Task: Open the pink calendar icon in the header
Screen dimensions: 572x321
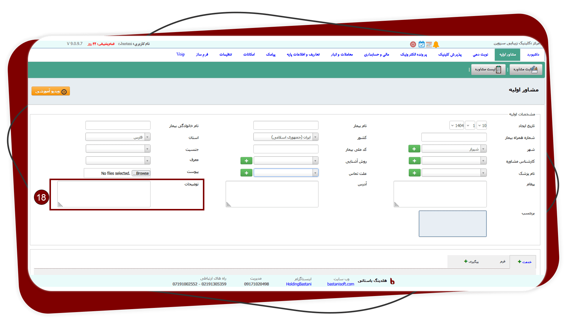Action: [429, 44]
